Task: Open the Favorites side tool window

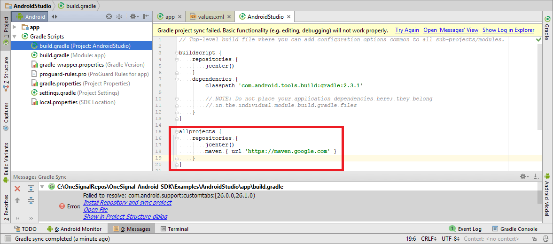Action: [x=6, y=207]
